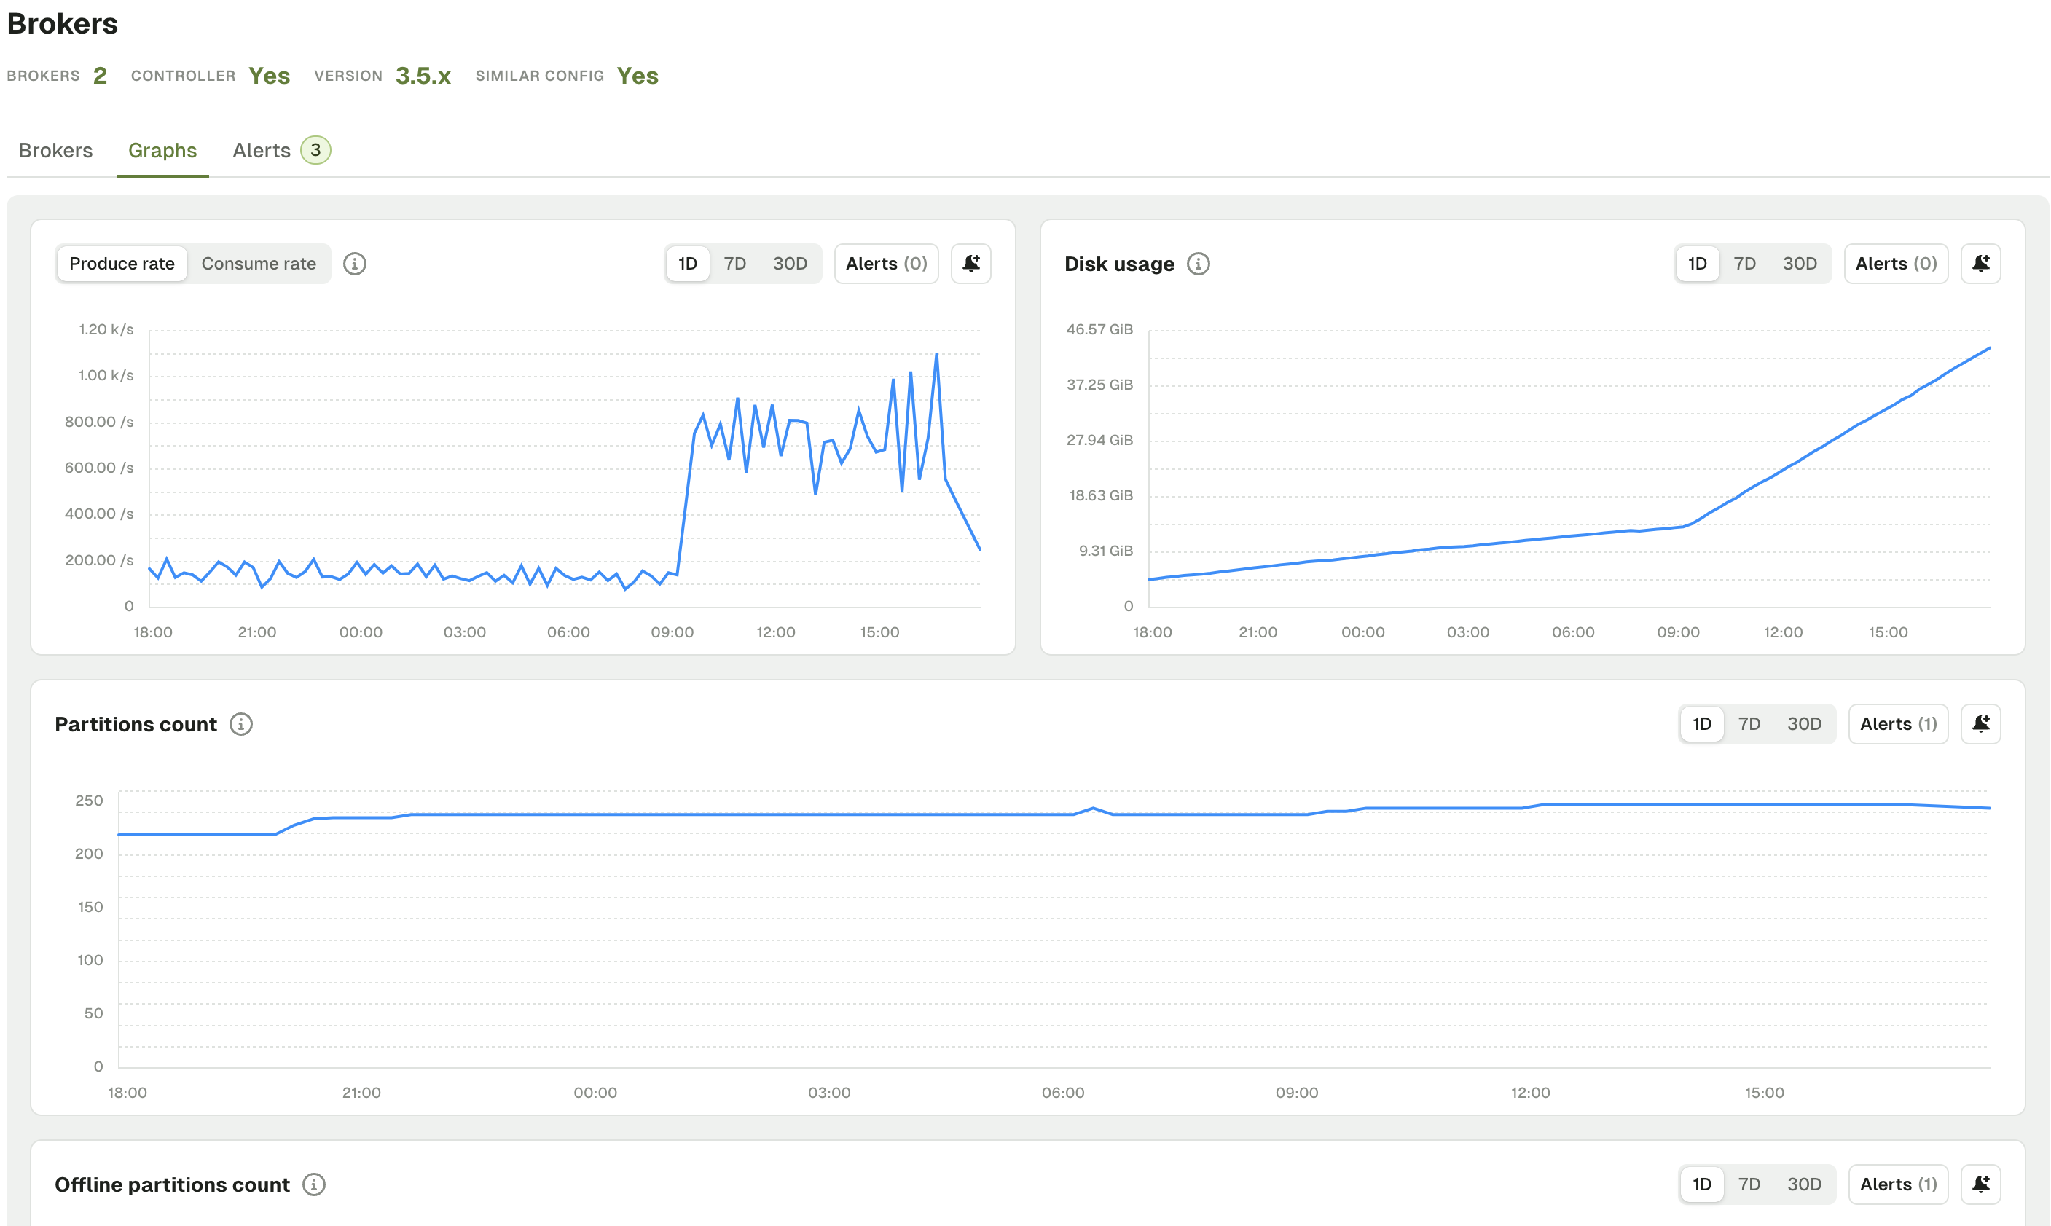Click the Disk usage info icon
The height and width of the screenshot is (1226, 2051).
click(1197, 264)
